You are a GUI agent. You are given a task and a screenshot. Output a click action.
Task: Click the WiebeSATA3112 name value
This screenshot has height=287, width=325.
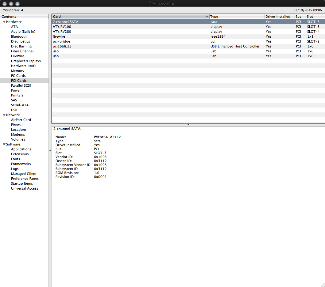107,137
